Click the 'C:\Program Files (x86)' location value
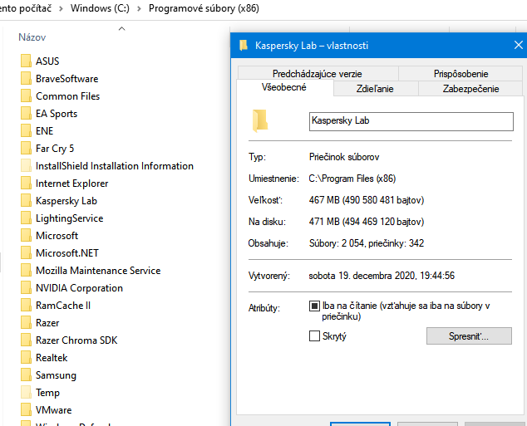This screenshot has width=527, height=426. (x=352, y=179)
